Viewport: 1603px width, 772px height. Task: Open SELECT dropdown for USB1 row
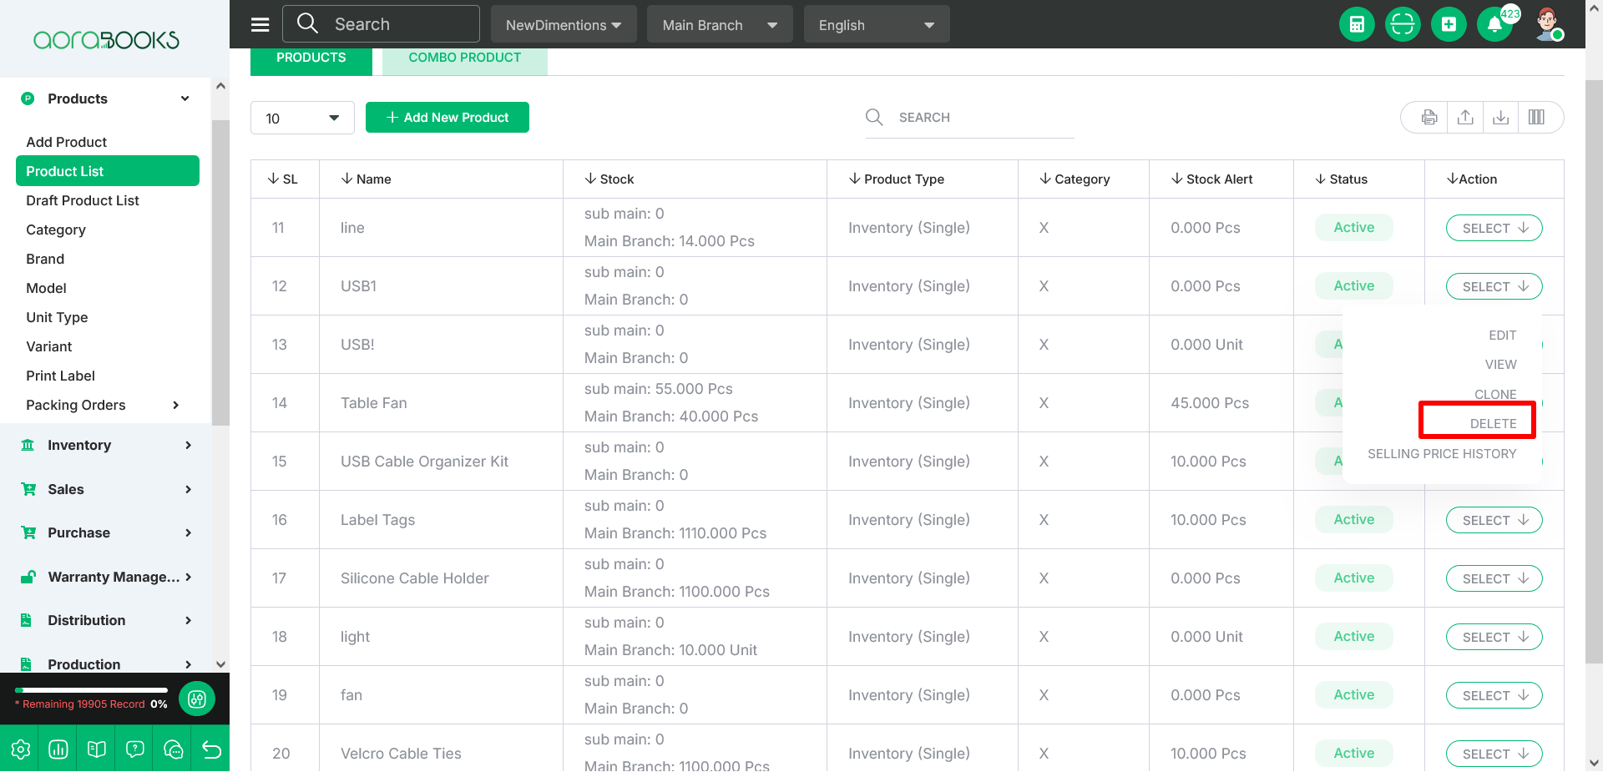[x=1494, y=286]
